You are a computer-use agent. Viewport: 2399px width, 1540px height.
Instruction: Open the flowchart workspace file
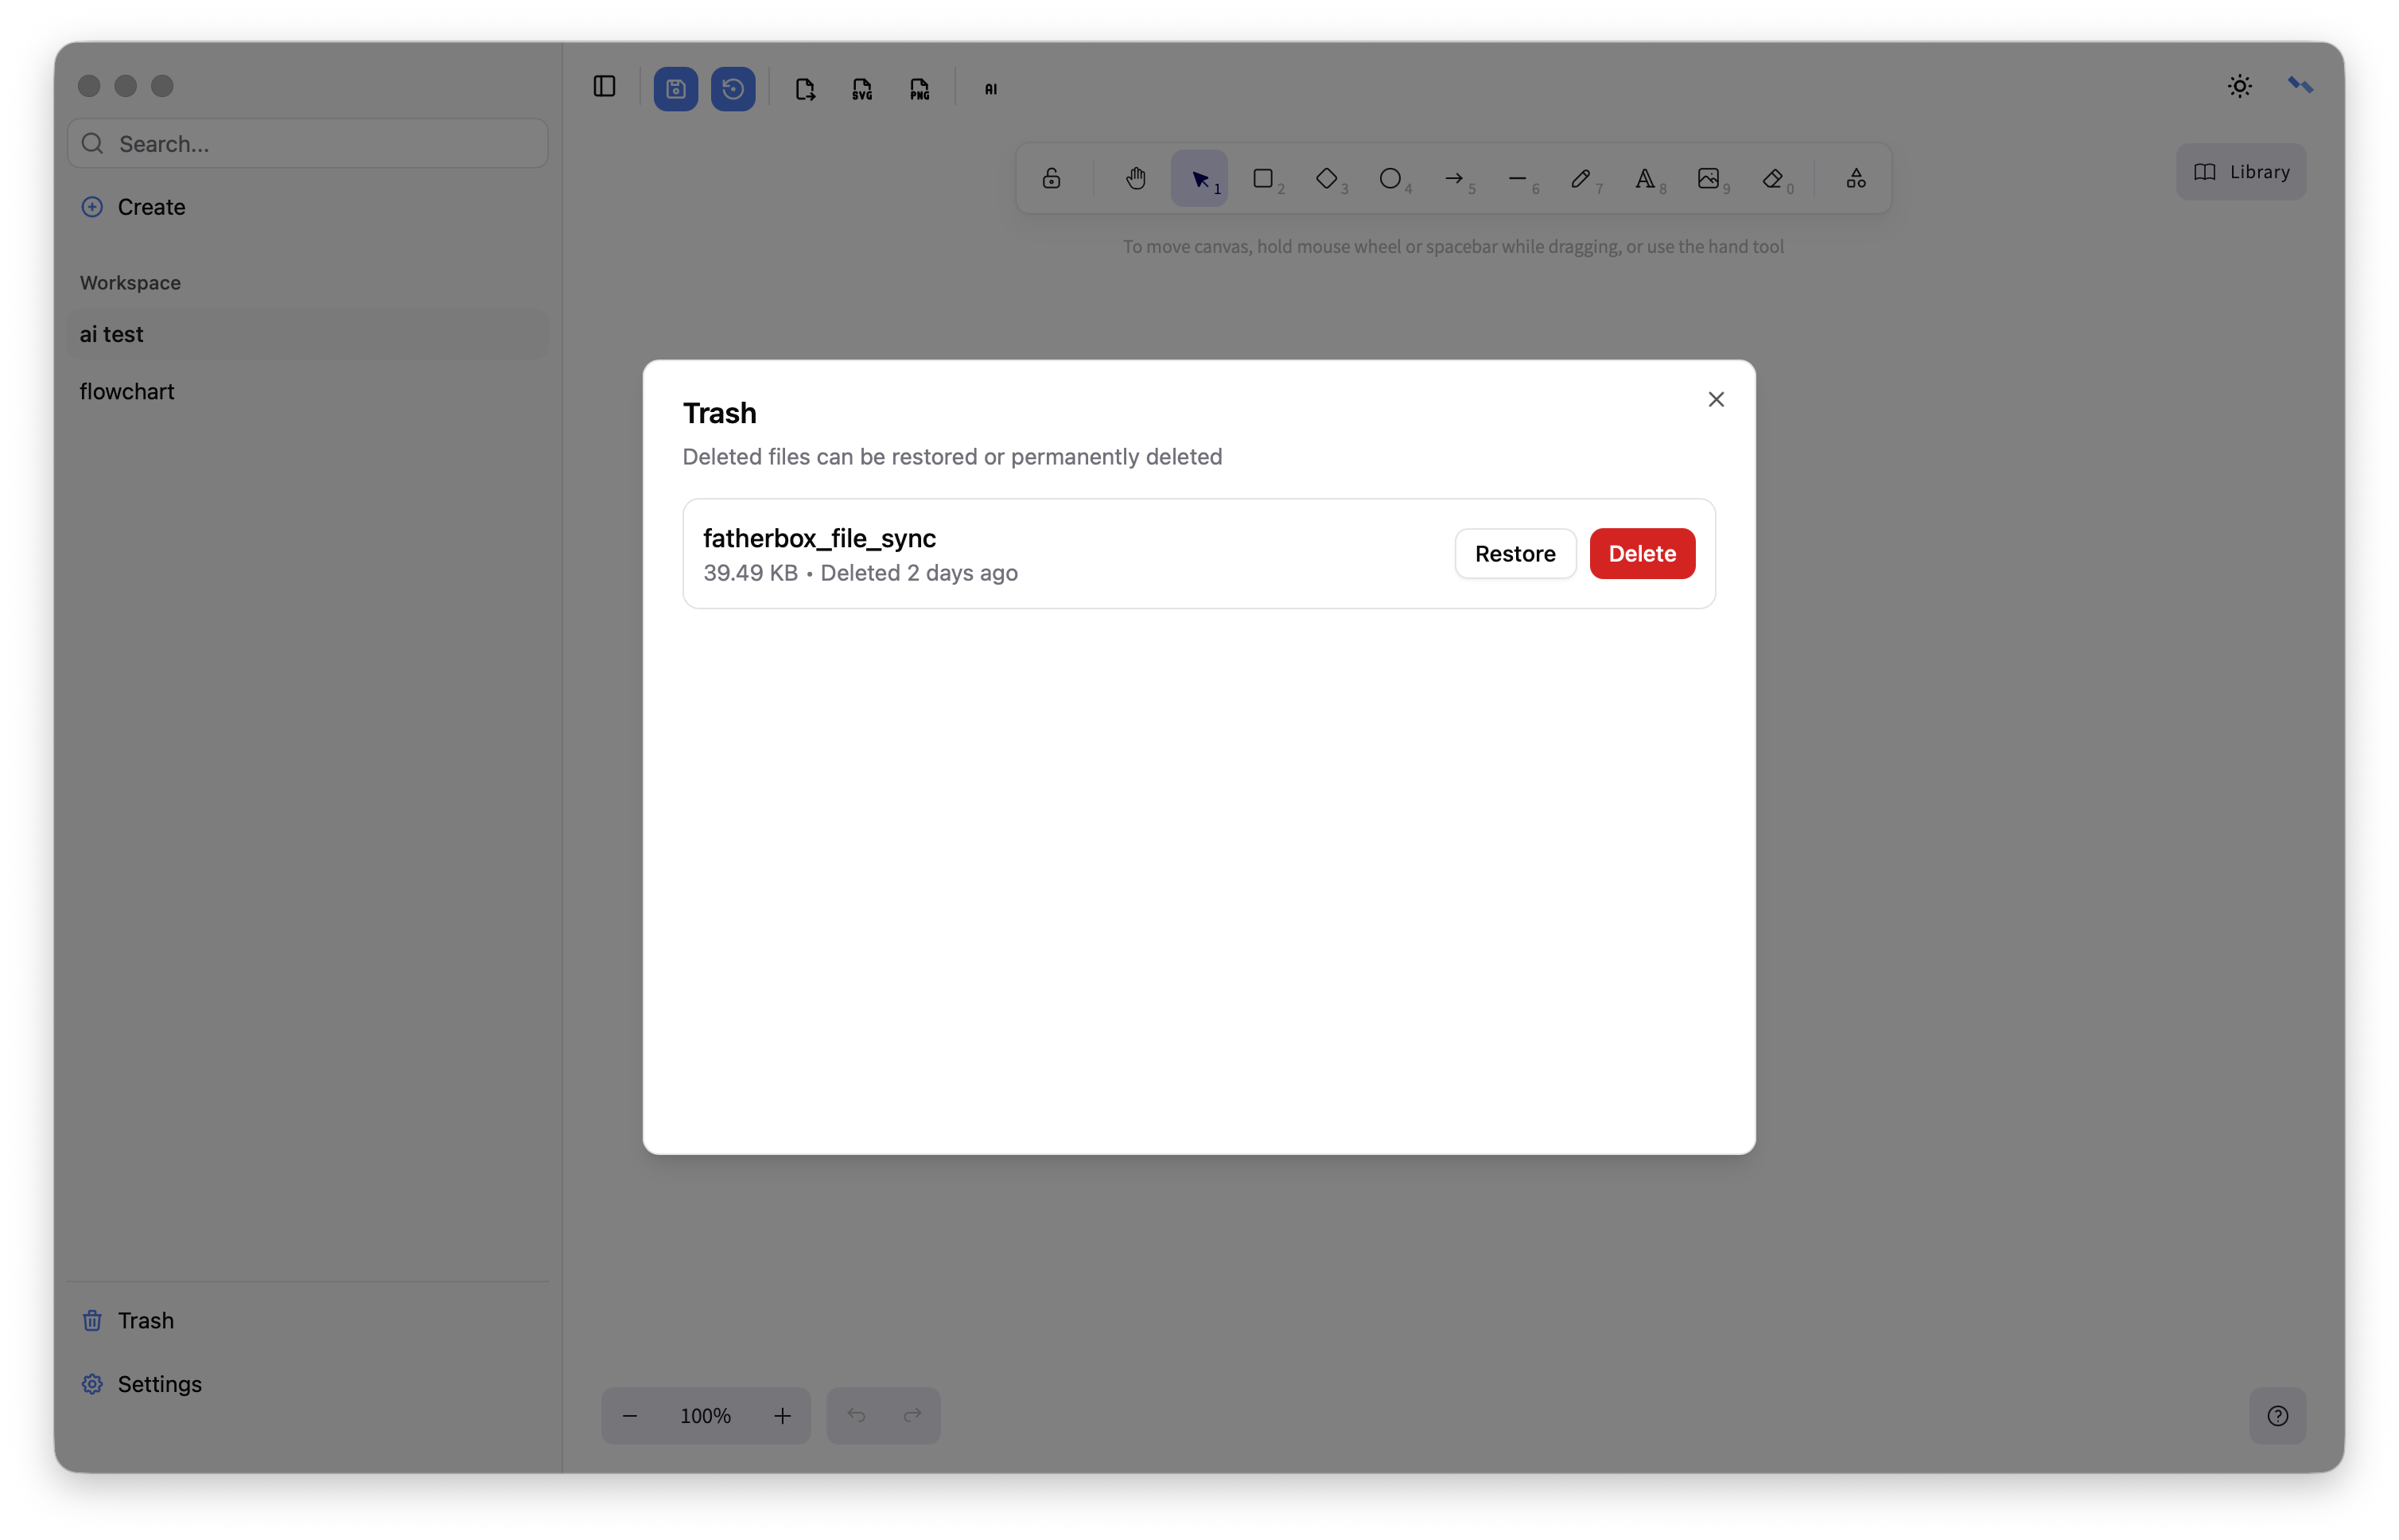click(308, 392)
